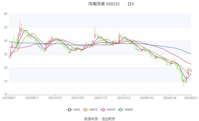
Task: Toggle the MA60 legend series
Action: pos(125,110)
